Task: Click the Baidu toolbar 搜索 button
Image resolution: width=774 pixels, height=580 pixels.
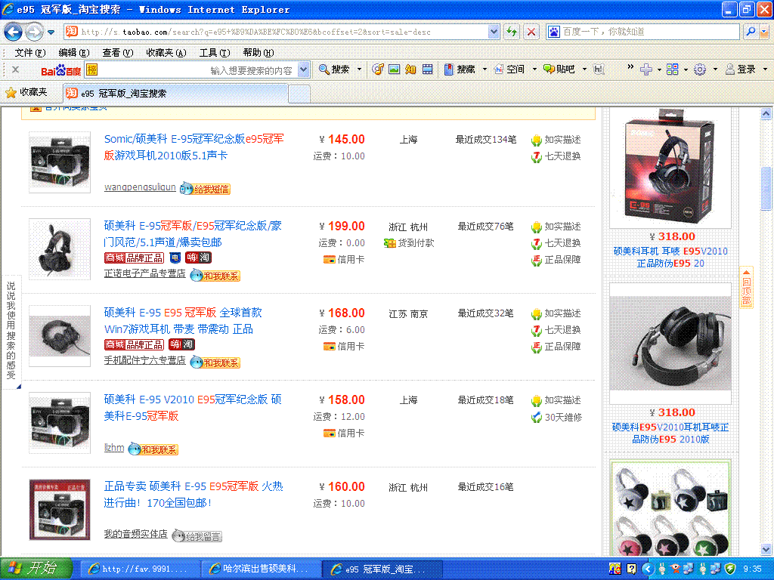Action: pos(334,69)
